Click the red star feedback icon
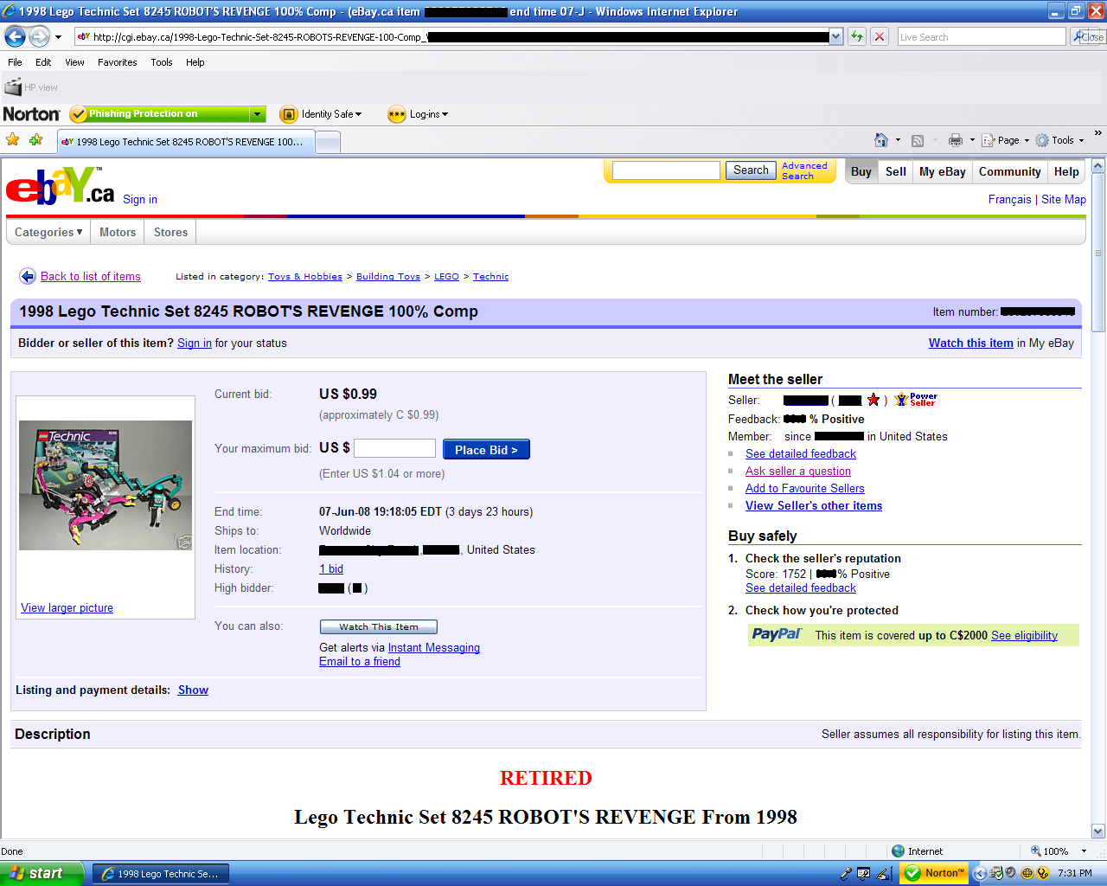This screenshot has width=1107, height=886. [x=873, y=400]
